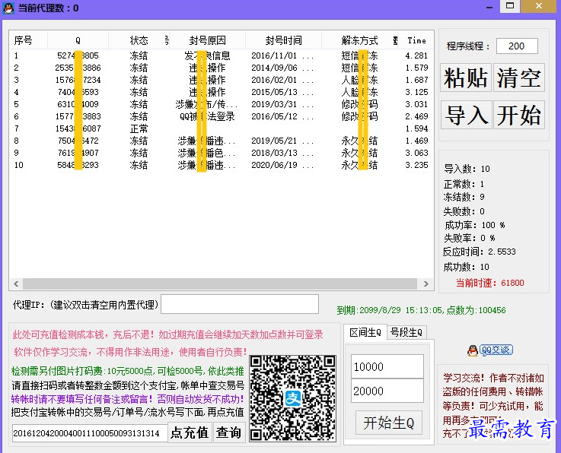Select row 9 dated 2018/03/13
The width and height of the screenshot is (561, 453).
(221, 153)
